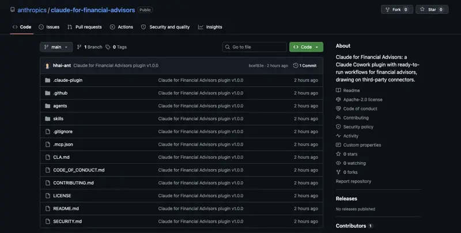The height and width of the screenshot is (233, 461).
Task: Go to the Pull requests tab
Action: pos(85,27)
